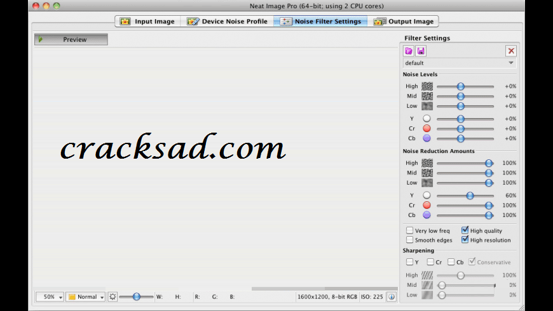The width and height of the screenshot is (553, 311).
Task: Click the Sharpening Low frequency icon
Action: click(x=427, y=294)
